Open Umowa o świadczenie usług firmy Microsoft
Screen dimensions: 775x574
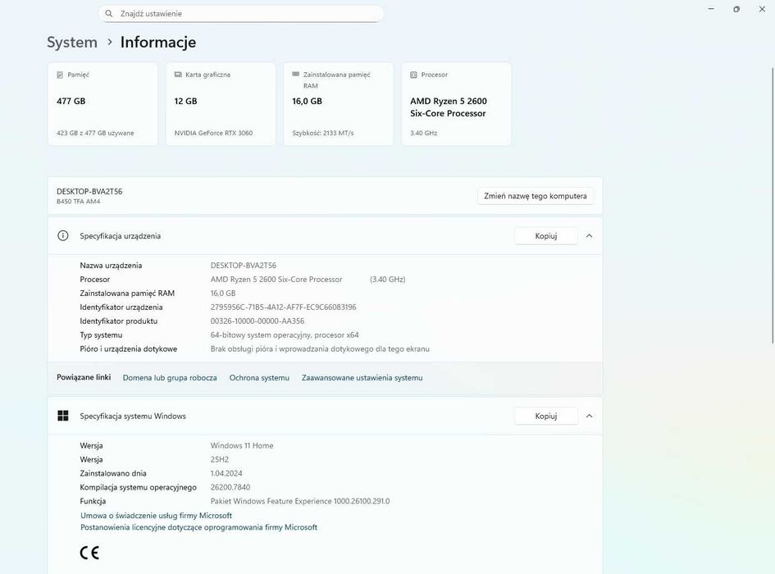(x=156, y=515)
